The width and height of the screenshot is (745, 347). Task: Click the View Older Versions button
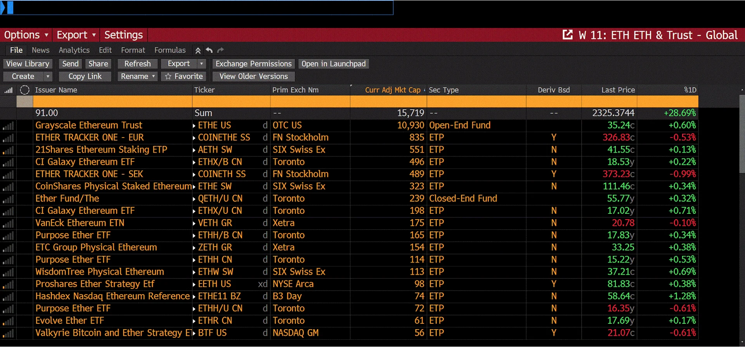pos(253,77)
